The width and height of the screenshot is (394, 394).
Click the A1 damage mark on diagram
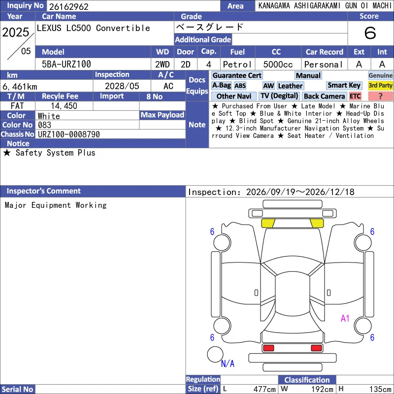click(345, 318)
